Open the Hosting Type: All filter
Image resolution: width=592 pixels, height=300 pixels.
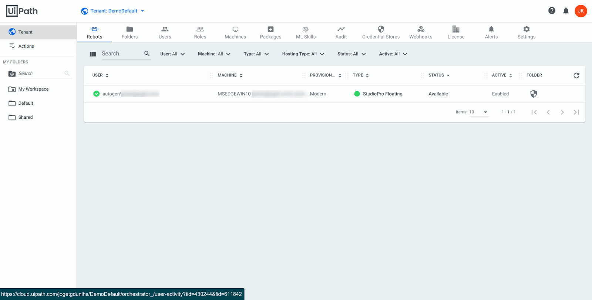[x=303, y=54]
